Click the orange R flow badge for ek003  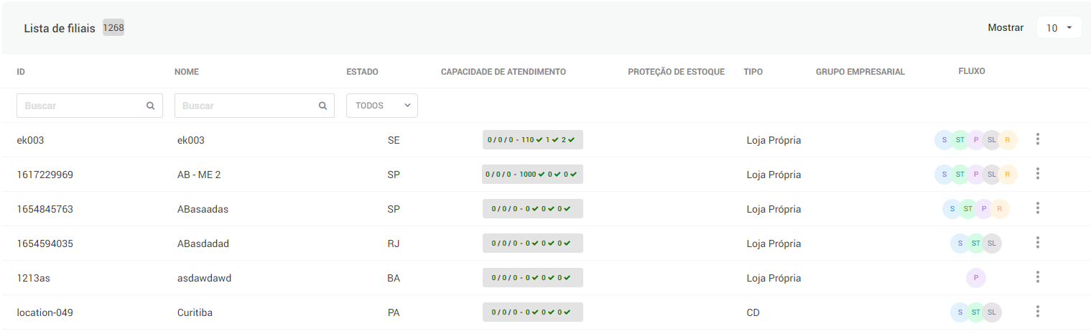point(1007,140)
